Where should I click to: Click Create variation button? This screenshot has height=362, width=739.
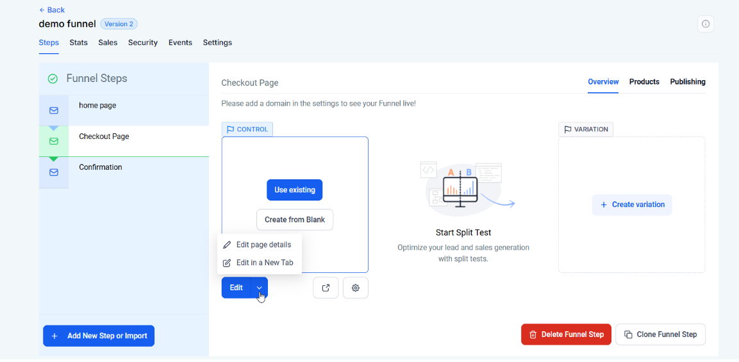[x=632, y=204]
